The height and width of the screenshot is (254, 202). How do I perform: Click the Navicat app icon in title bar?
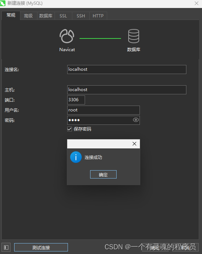coord(3,3)
